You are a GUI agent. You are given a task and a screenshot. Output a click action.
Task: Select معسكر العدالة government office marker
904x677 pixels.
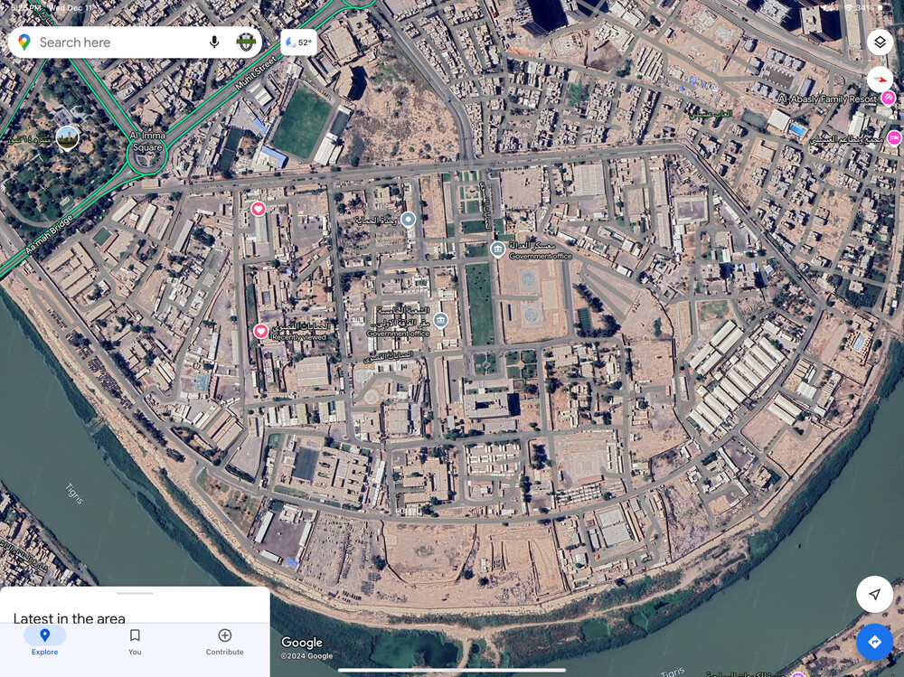pyautogui.click(x=497, y=249)
